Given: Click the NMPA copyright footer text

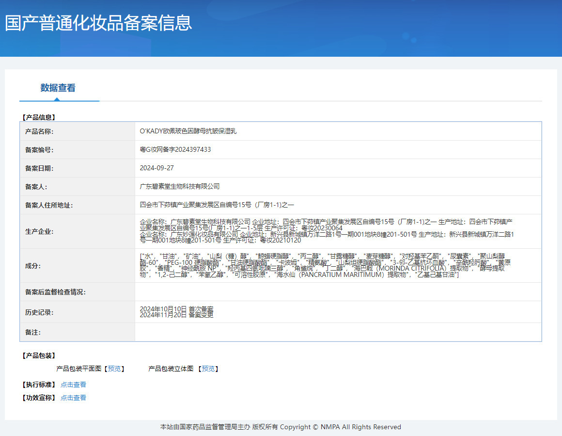Looking at the screenshot, I should (x=281, y=427).
